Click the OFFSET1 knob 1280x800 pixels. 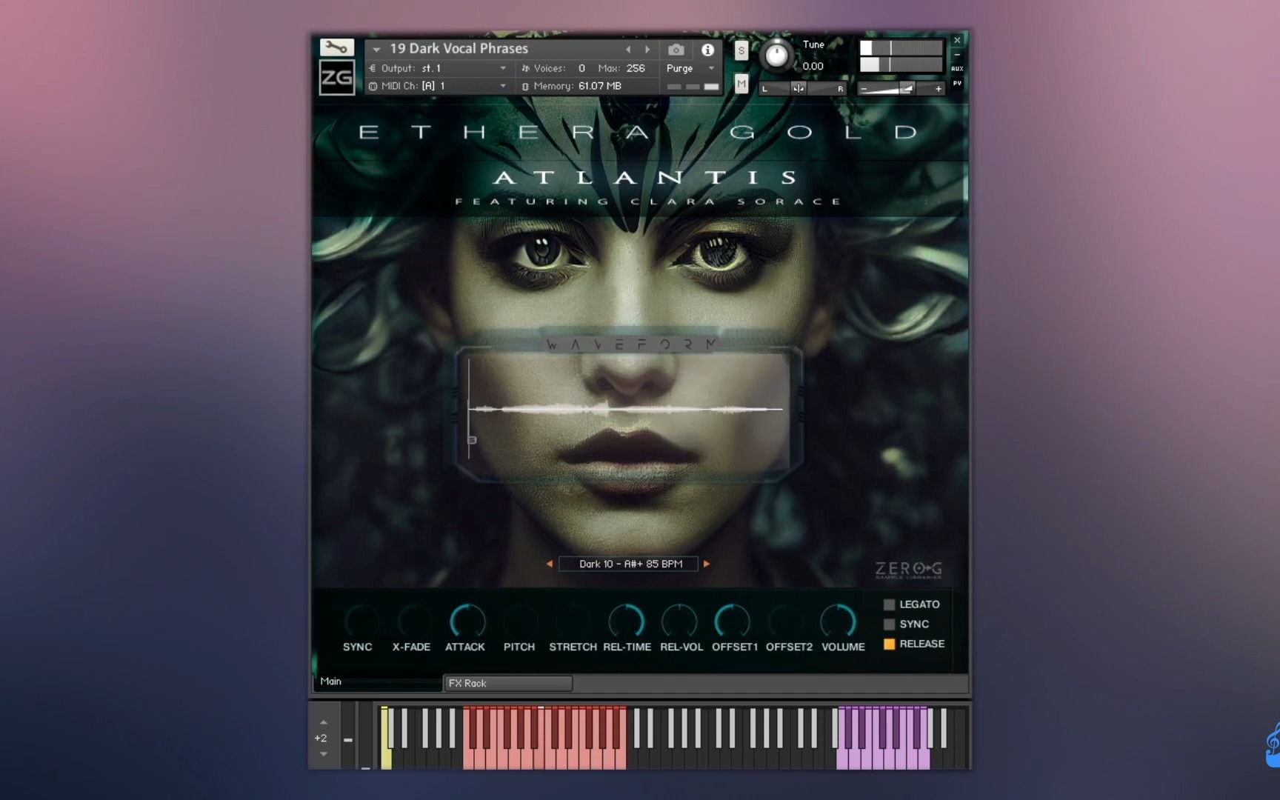click(732, 621)
